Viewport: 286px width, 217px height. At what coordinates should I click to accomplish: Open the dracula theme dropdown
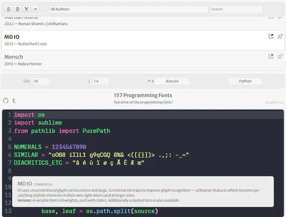pos(172,81)
